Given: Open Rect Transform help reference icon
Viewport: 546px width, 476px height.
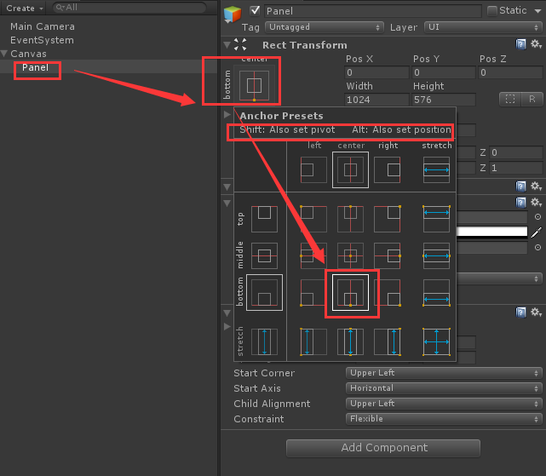Looking at the screenshot, I should [520, 44].
